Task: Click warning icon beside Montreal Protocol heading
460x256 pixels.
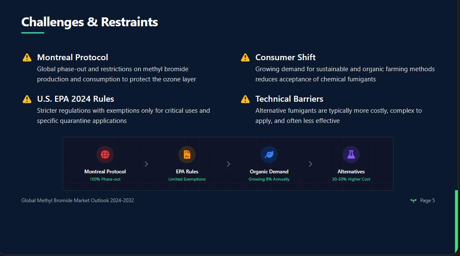Action: pos(27,58)
